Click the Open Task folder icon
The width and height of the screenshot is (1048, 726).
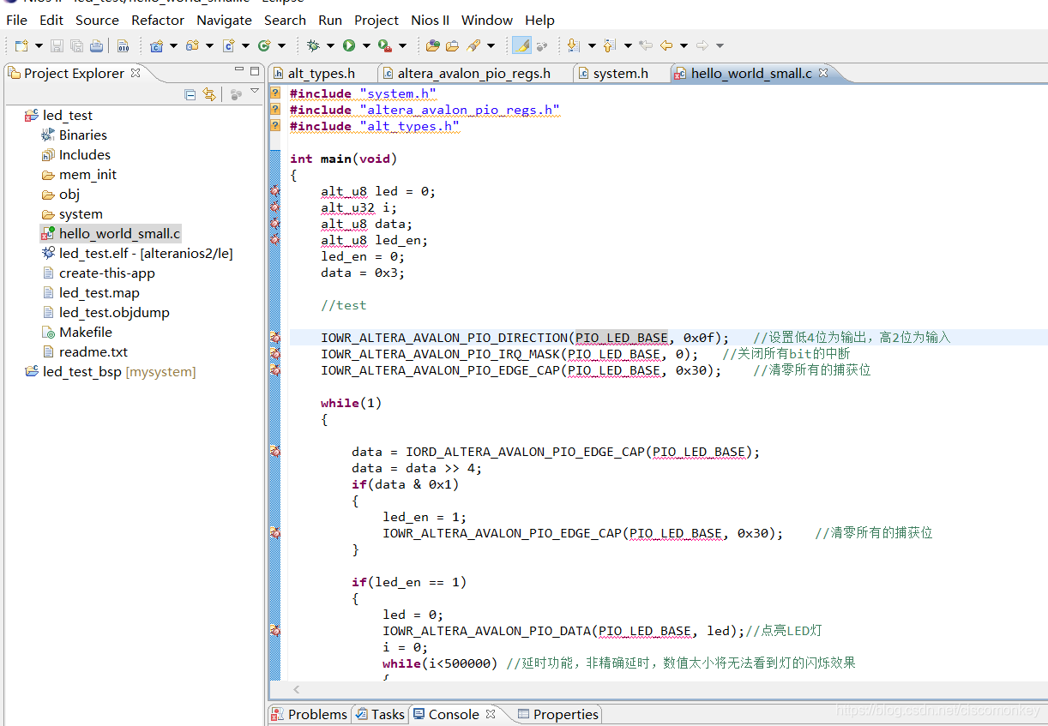(452, 45)
